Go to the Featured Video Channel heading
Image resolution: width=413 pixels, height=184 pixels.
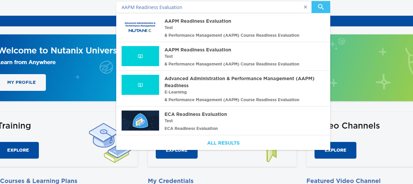(x=343, y=181)
